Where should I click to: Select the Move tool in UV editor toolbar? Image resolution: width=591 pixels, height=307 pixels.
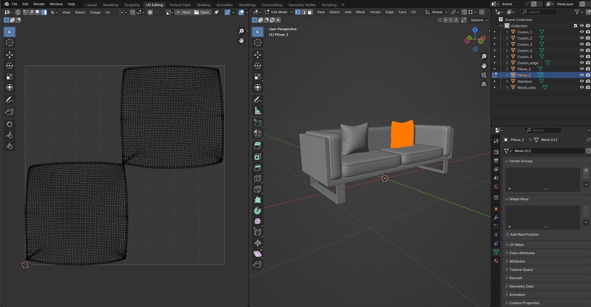tap(10, 55)
